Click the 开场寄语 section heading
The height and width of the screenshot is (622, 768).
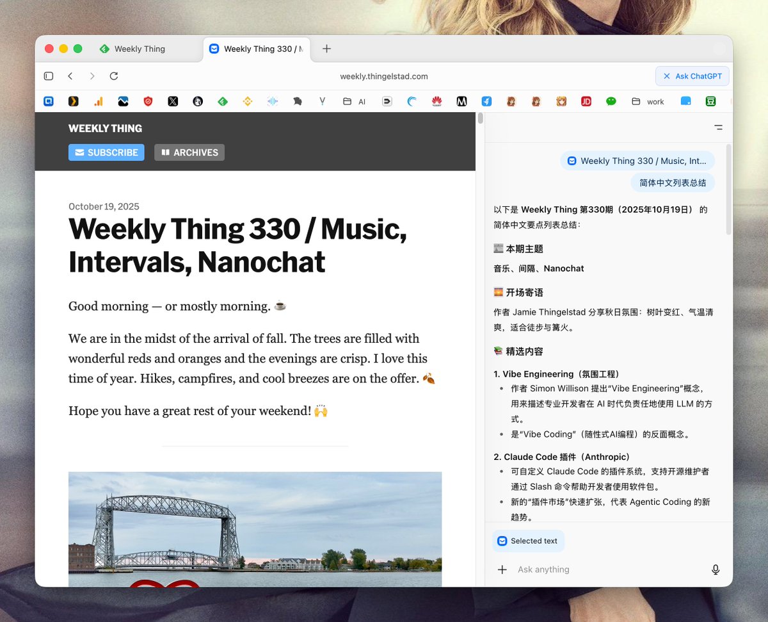click(518, 292)
